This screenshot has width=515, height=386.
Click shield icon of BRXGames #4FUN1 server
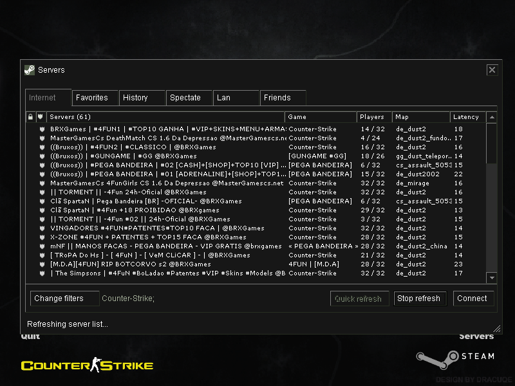coord(42,129)
